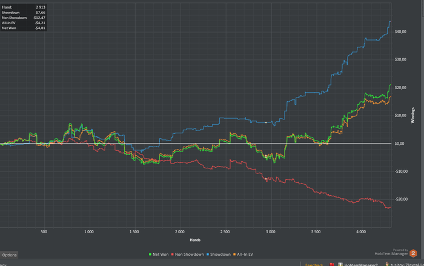Click the 3 000 hands axis tick label
The width and height of the screenshot is (424, 266).
[270, 232]
